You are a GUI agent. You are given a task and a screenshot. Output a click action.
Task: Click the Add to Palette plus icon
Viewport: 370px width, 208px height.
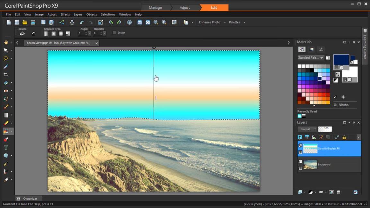click(343, 97)
